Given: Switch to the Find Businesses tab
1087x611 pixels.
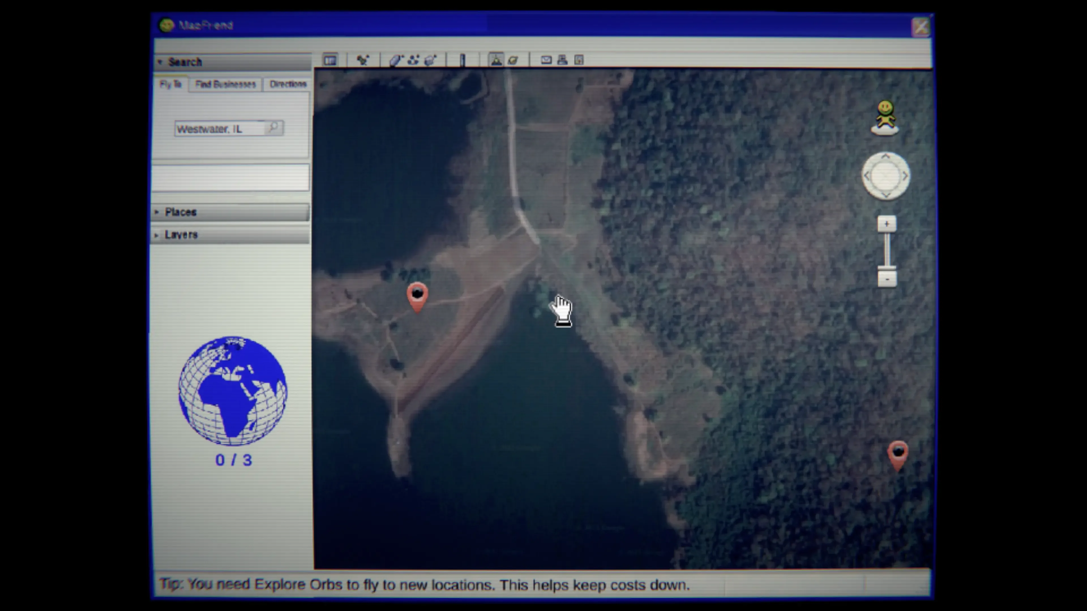Looking at the screenshot, I should point(225,84).
